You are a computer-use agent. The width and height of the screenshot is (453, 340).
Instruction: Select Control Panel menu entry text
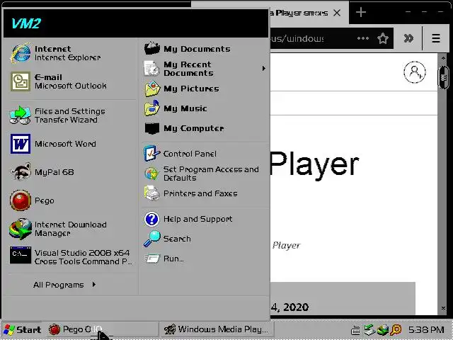[190, 154]
